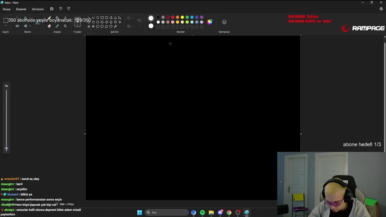Image resolution: width=386 pixels, height=217 pixels.
Task: Open the shape outline dropdown
Action: tap(133, 18)
